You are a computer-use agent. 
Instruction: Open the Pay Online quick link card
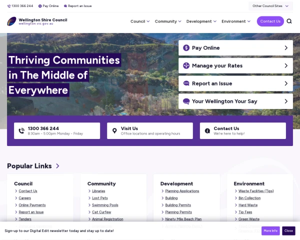(x=235, y=48)
